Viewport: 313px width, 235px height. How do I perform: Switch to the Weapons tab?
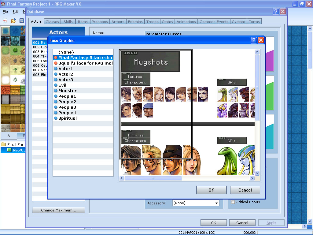[100, 22]
